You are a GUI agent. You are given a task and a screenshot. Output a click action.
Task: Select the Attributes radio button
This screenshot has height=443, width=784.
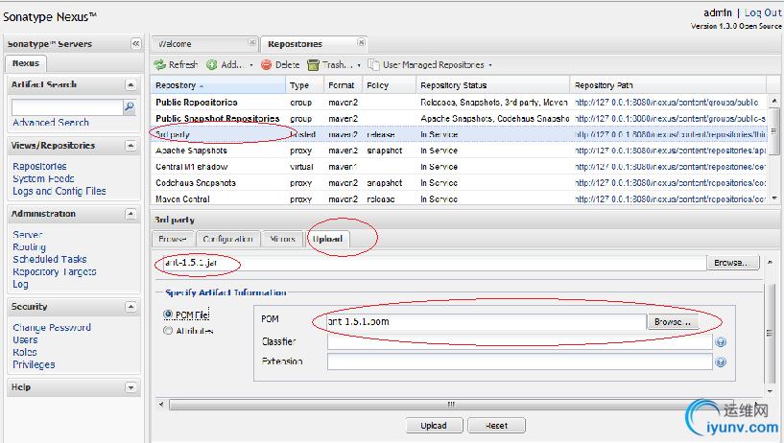(168, 330)
